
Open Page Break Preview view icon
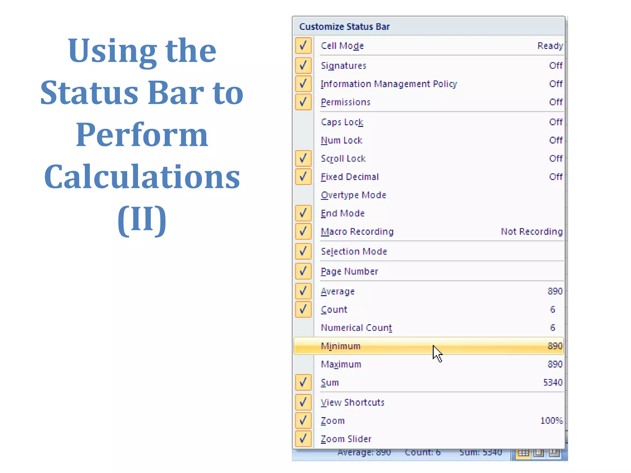click(x=554, y=453)
